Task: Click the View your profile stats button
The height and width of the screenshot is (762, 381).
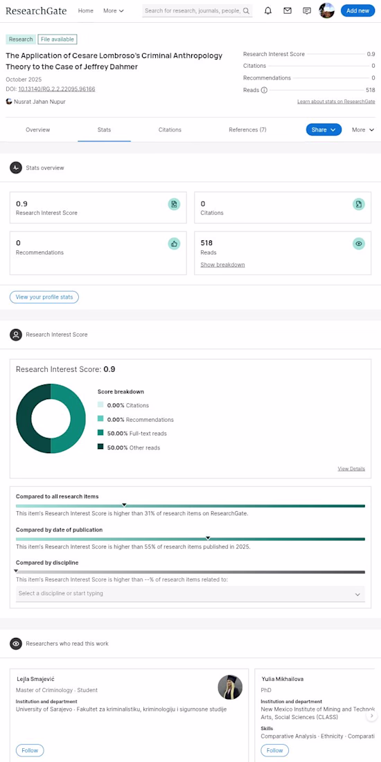Action: [x=44, y=297]
